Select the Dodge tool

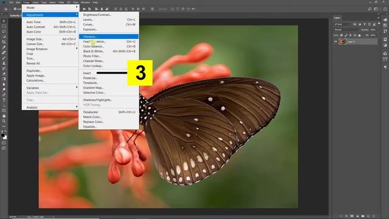tap(4, 89)
